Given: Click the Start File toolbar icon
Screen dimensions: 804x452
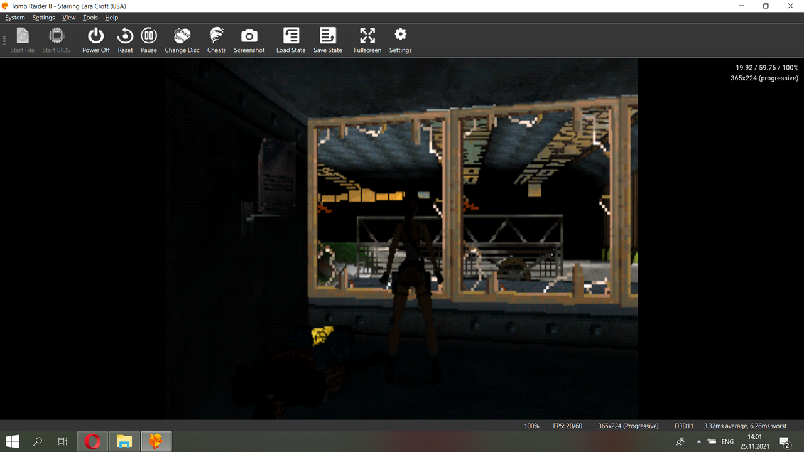Looking at the screenshot, I should (x=23, y=40).
